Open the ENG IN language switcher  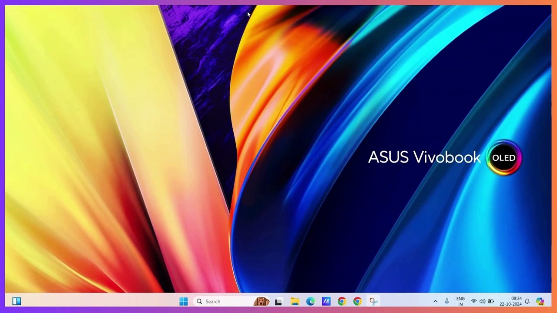(460, 301)
